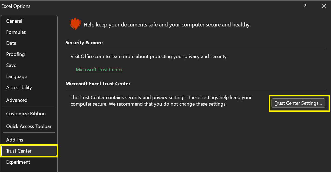Select the Accessibility category
The width and height of the screenshot is (331, 175).
tap(19, 87)
